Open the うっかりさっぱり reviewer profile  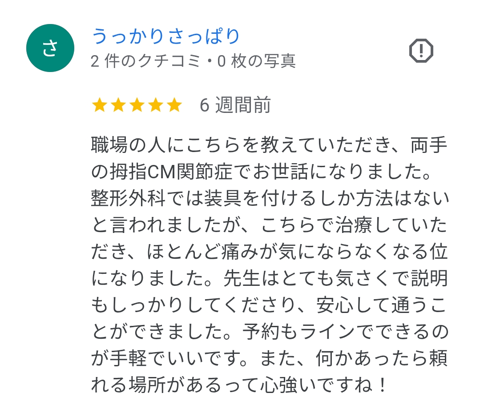point(166,36)
